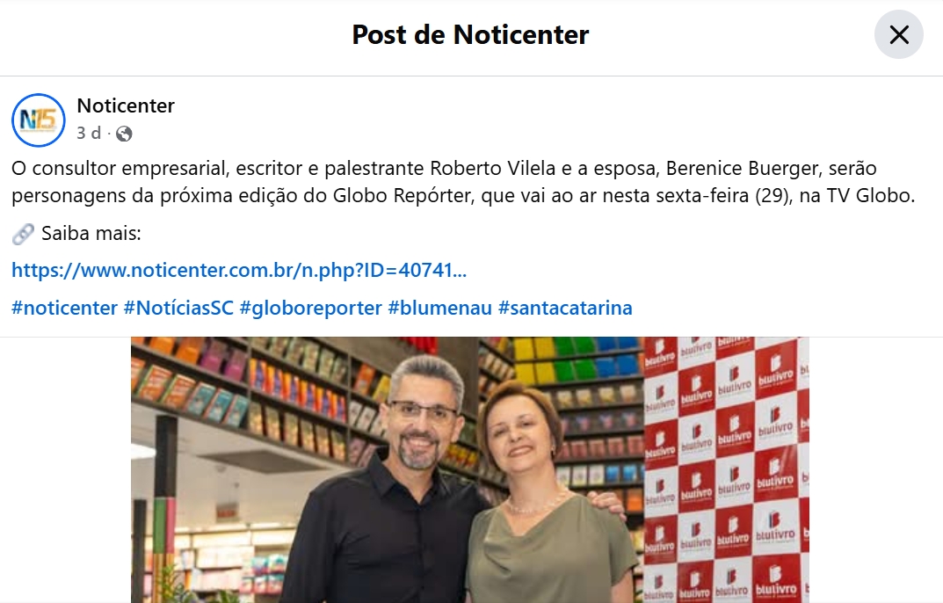Open the #noticenter hashtag
The width and height of the screenshot is (943, 603).
click(x=64, y=309)
